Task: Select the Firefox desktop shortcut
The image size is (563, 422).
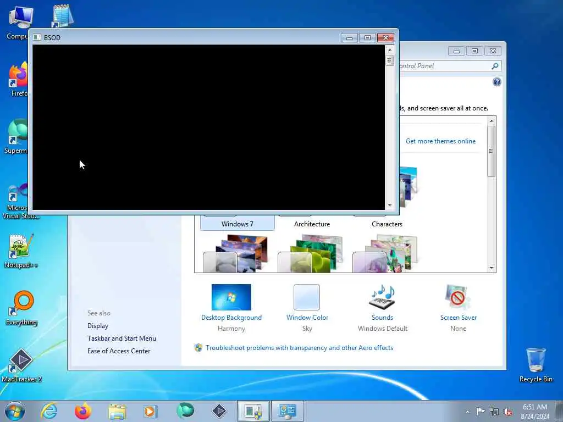Action: tap(18, 79)
